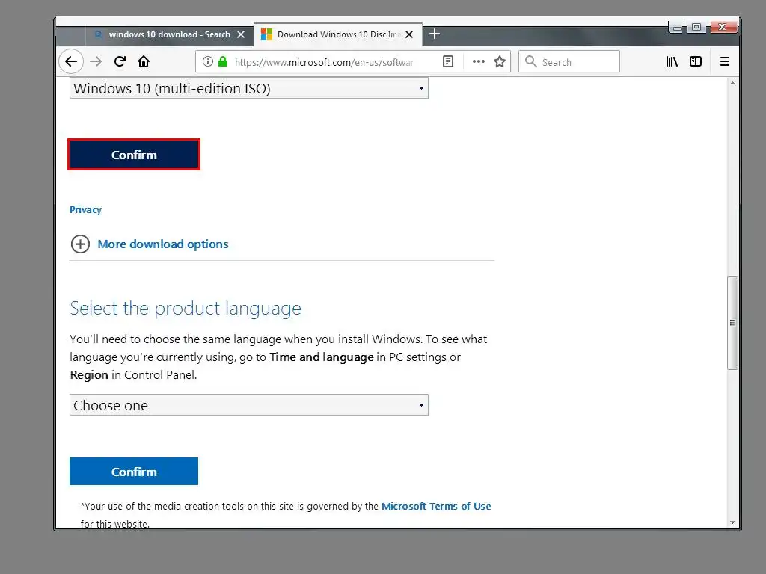Image resolution: width=766 pixels, height=574 pixels.
Task: Open the Privacy link
Action: click(85, 210)
